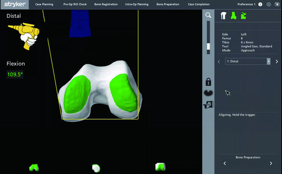Screen dimensions: 282x174
Task: Click the robotic arm camera view icon
Action: click(x=208, y=105)
